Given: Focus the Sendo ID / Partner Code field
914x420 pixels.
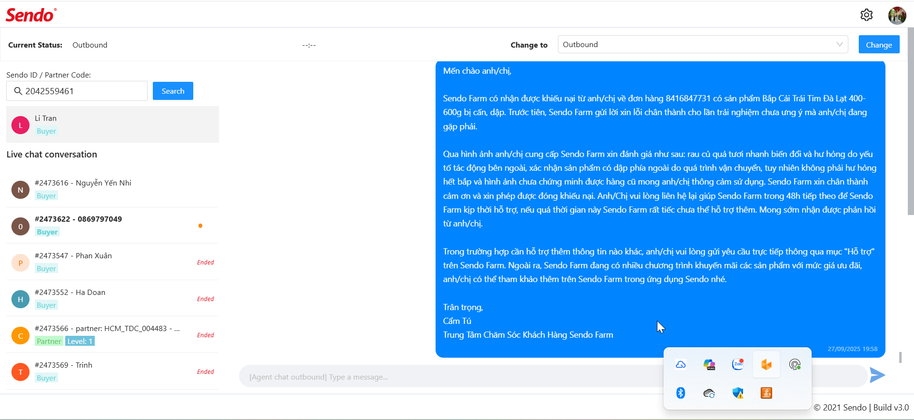Looking at the screenshot, I should pyautogui.click(x=77, y=91).
